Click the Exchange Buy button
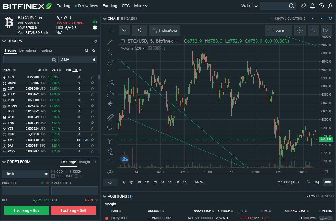Image resolution: width=336 pixels, height=221 pixels. [26, 210]
